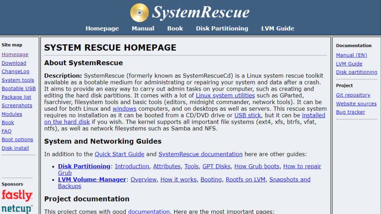
Task: Follow the Quick Start Guide link
Action: coord(119,154)
